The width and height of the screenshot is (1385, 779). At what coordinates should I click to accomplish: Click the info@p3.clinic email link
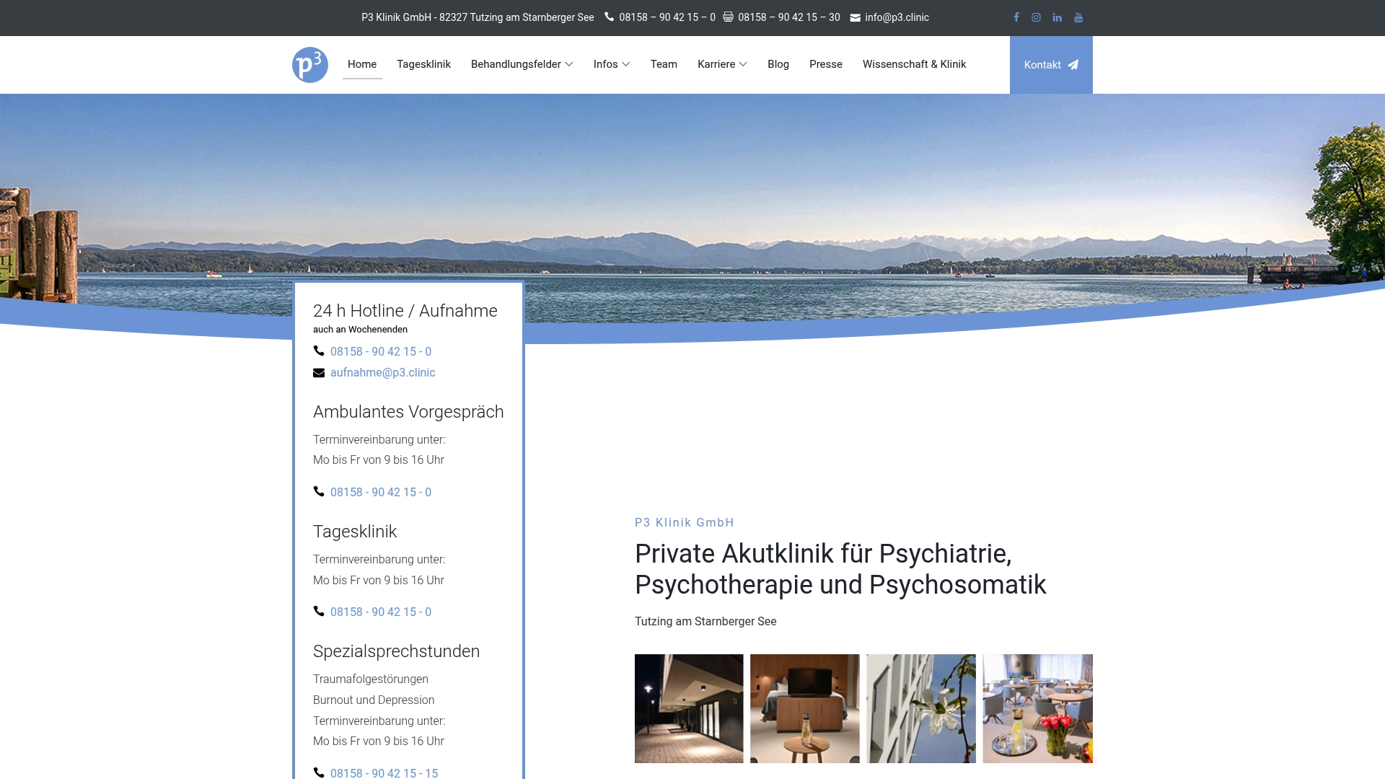tap(897, 17)
